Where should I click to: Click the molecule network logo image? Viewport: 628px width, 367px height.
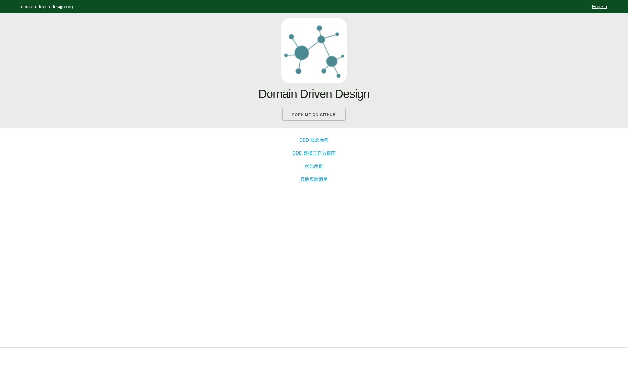[x=314, y=51]
